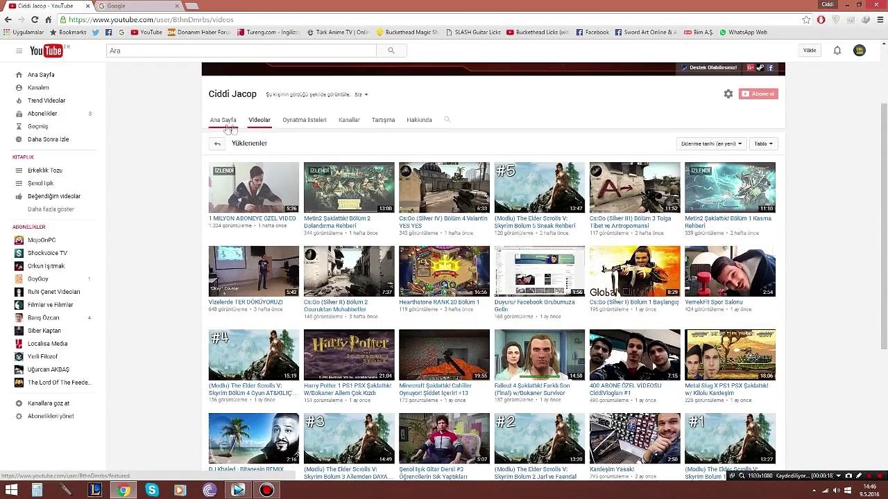The image size is (888, 499).
Task: Click in the YouTube search box
Action: pyautogui.click(x=241, y=51)
